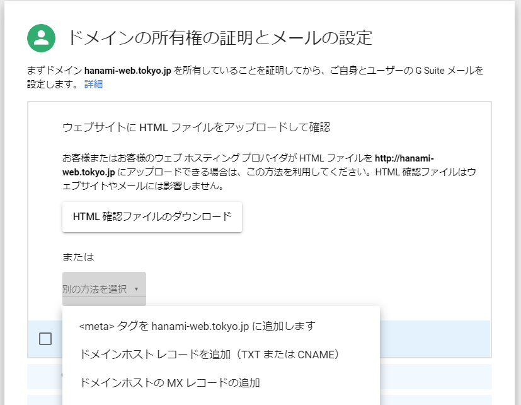The height and width of the screenshot is (405, 521).
Task: Tick the checkbox in the highlighted row
Action: tap(45, 339)
